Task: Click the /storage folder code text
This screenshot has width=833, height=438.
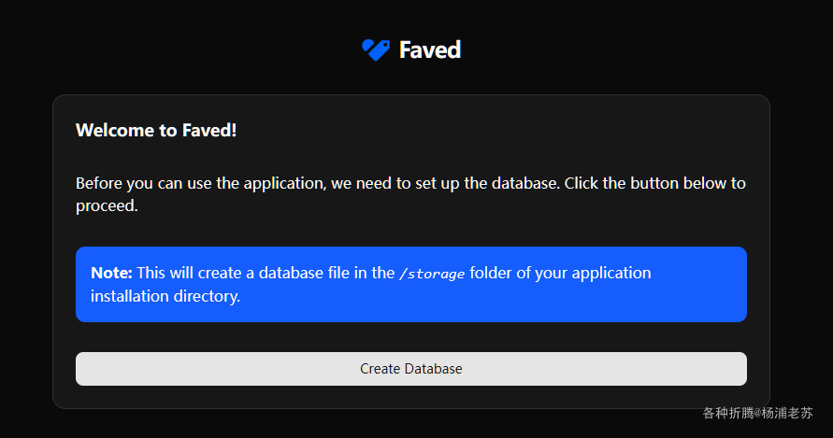Action: tap(431, 274)
